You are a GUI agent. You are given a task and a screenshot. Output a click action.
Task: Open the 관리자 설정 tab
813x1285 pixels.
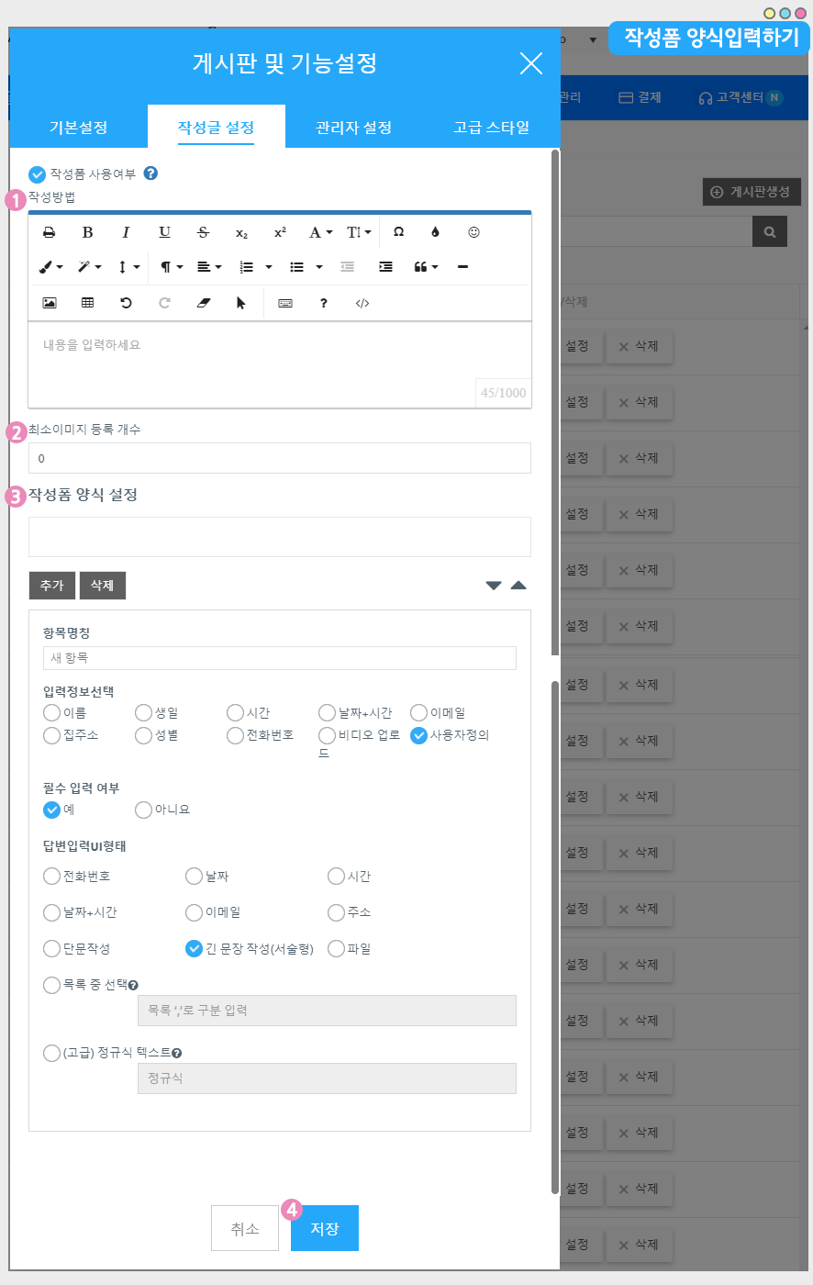pyautogui.click(x=353, y=128)
